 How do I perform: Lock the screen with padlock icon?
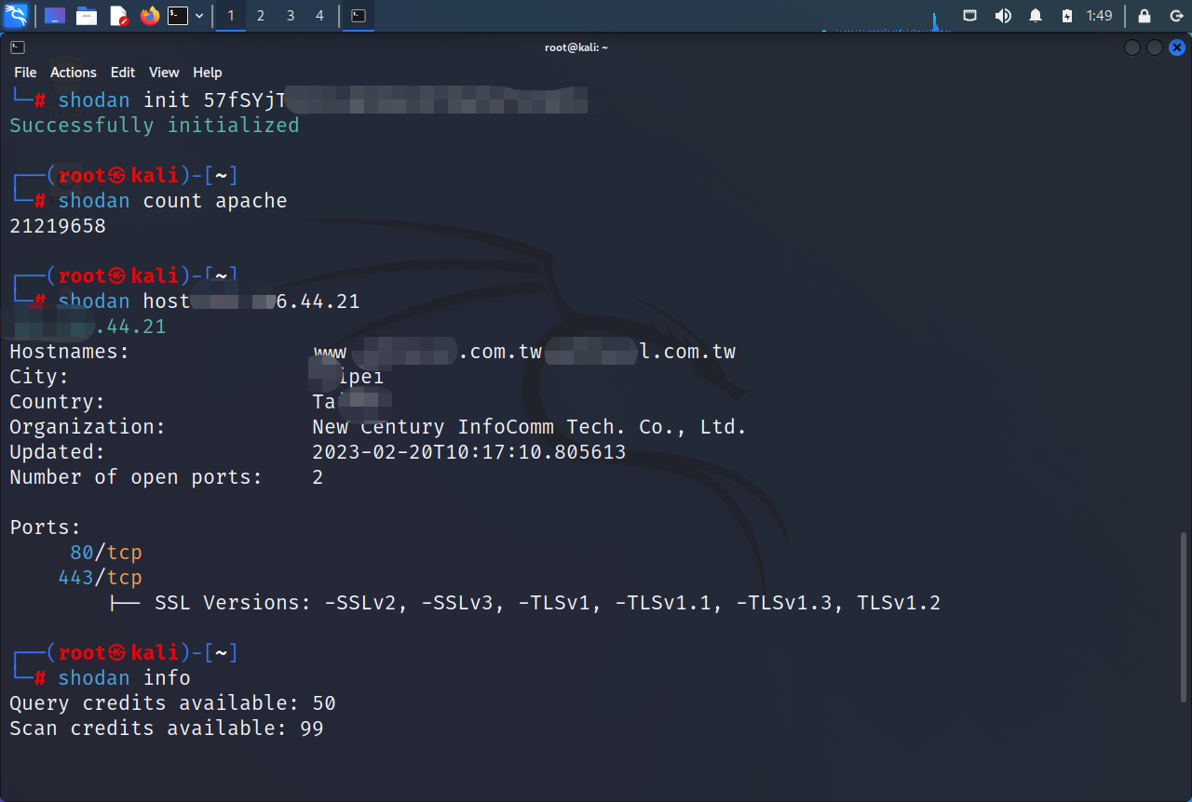(1145, 16)
